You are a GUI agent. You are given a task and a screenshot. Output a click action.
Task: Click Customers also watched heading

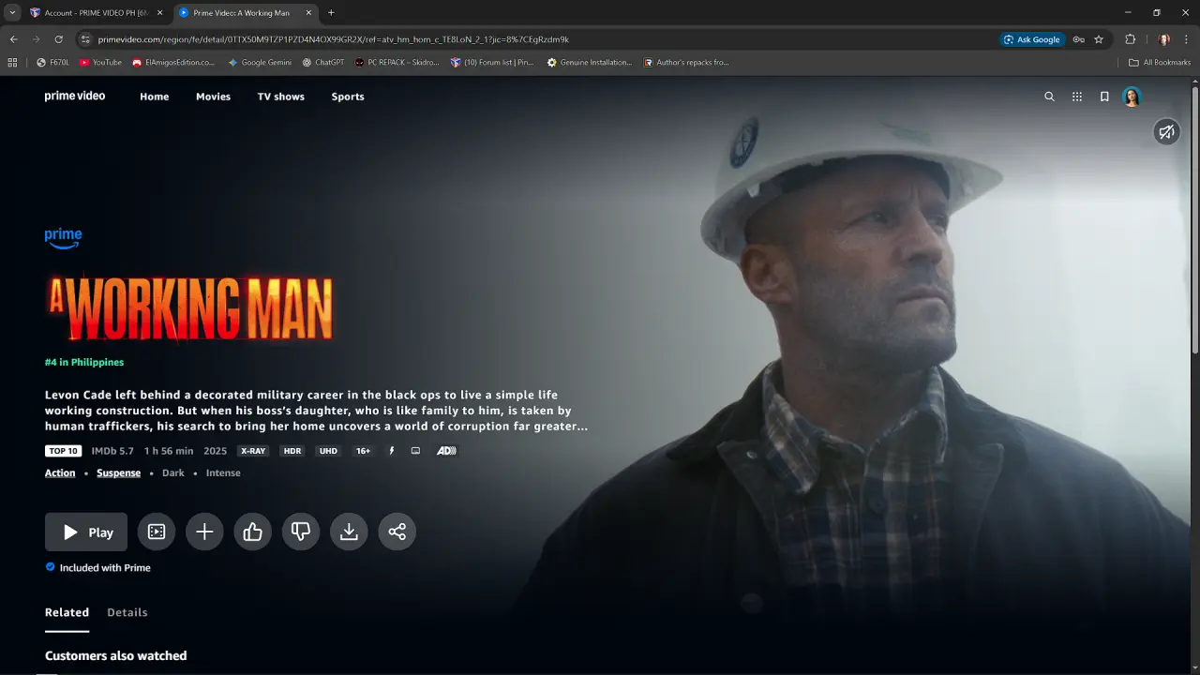coord(115,655)
